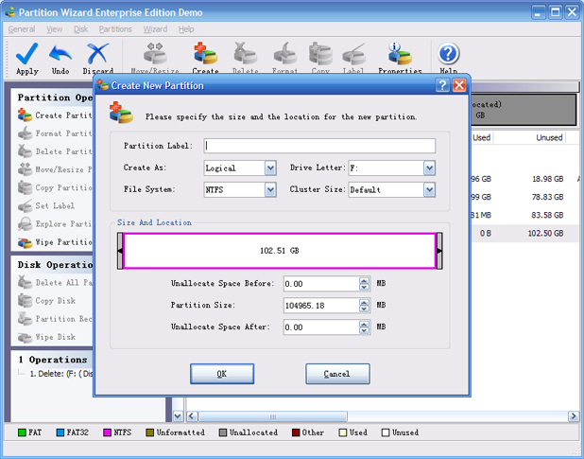The image size is (584, 459).
Task: Click the Format toolbar icon
Action: point(285,54)
